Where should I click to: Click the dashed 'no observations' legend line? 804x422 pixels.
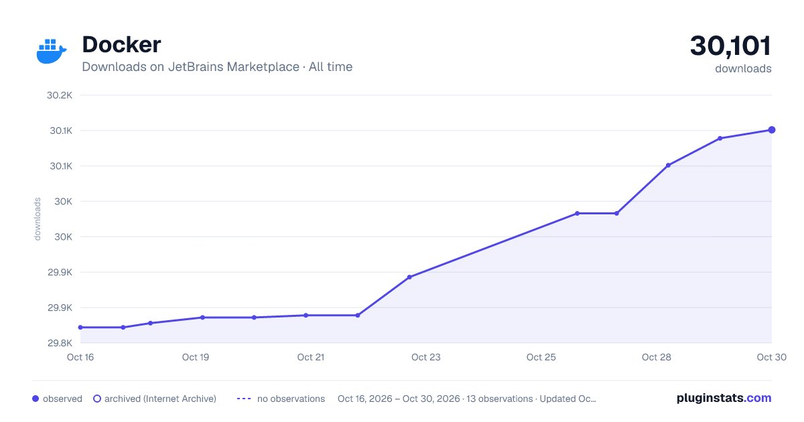pos(244,399)
